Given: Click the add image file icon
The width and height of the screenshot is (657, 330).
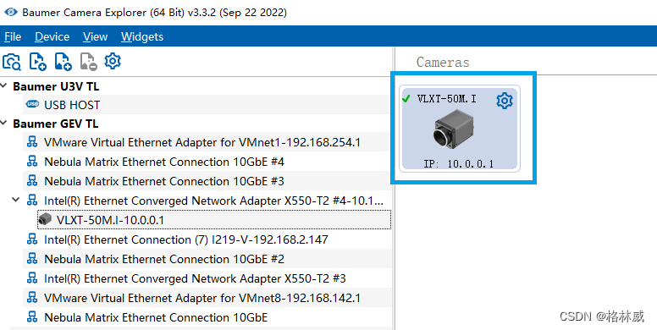Looking at the screenshot, I should (63, 62).
